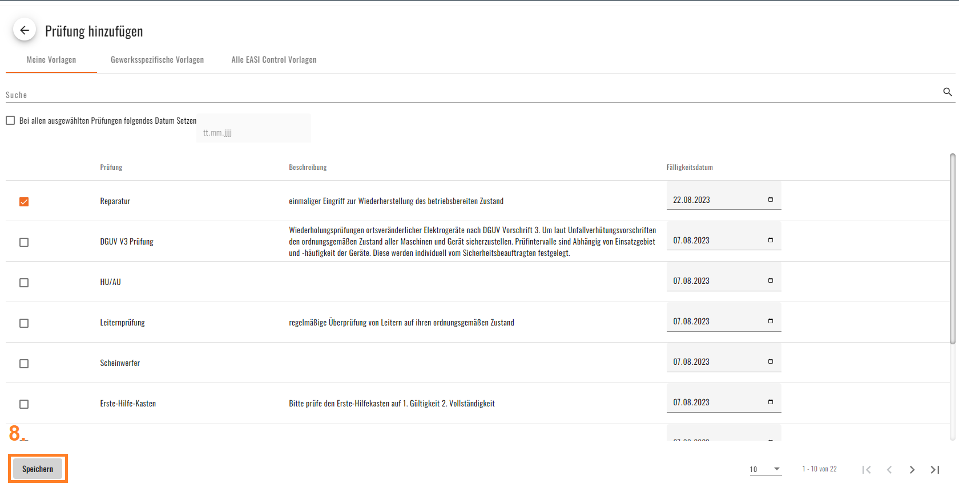Open Gewerksspezifische Vorlagen tab
This screenshot has width=959, height=484.
click(157, 60)
